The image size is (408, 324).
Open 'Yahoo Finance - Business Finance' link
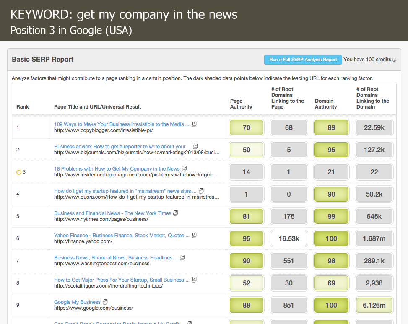pos(122,235)
